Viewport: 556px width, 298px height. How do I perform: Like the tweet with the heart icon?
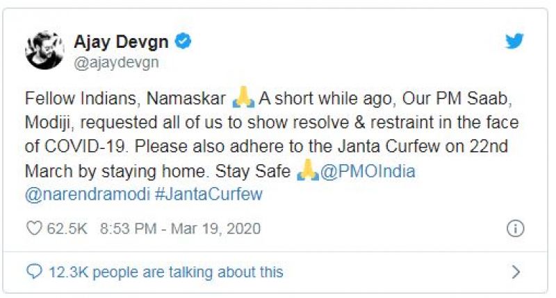click(x=34, y=228)
